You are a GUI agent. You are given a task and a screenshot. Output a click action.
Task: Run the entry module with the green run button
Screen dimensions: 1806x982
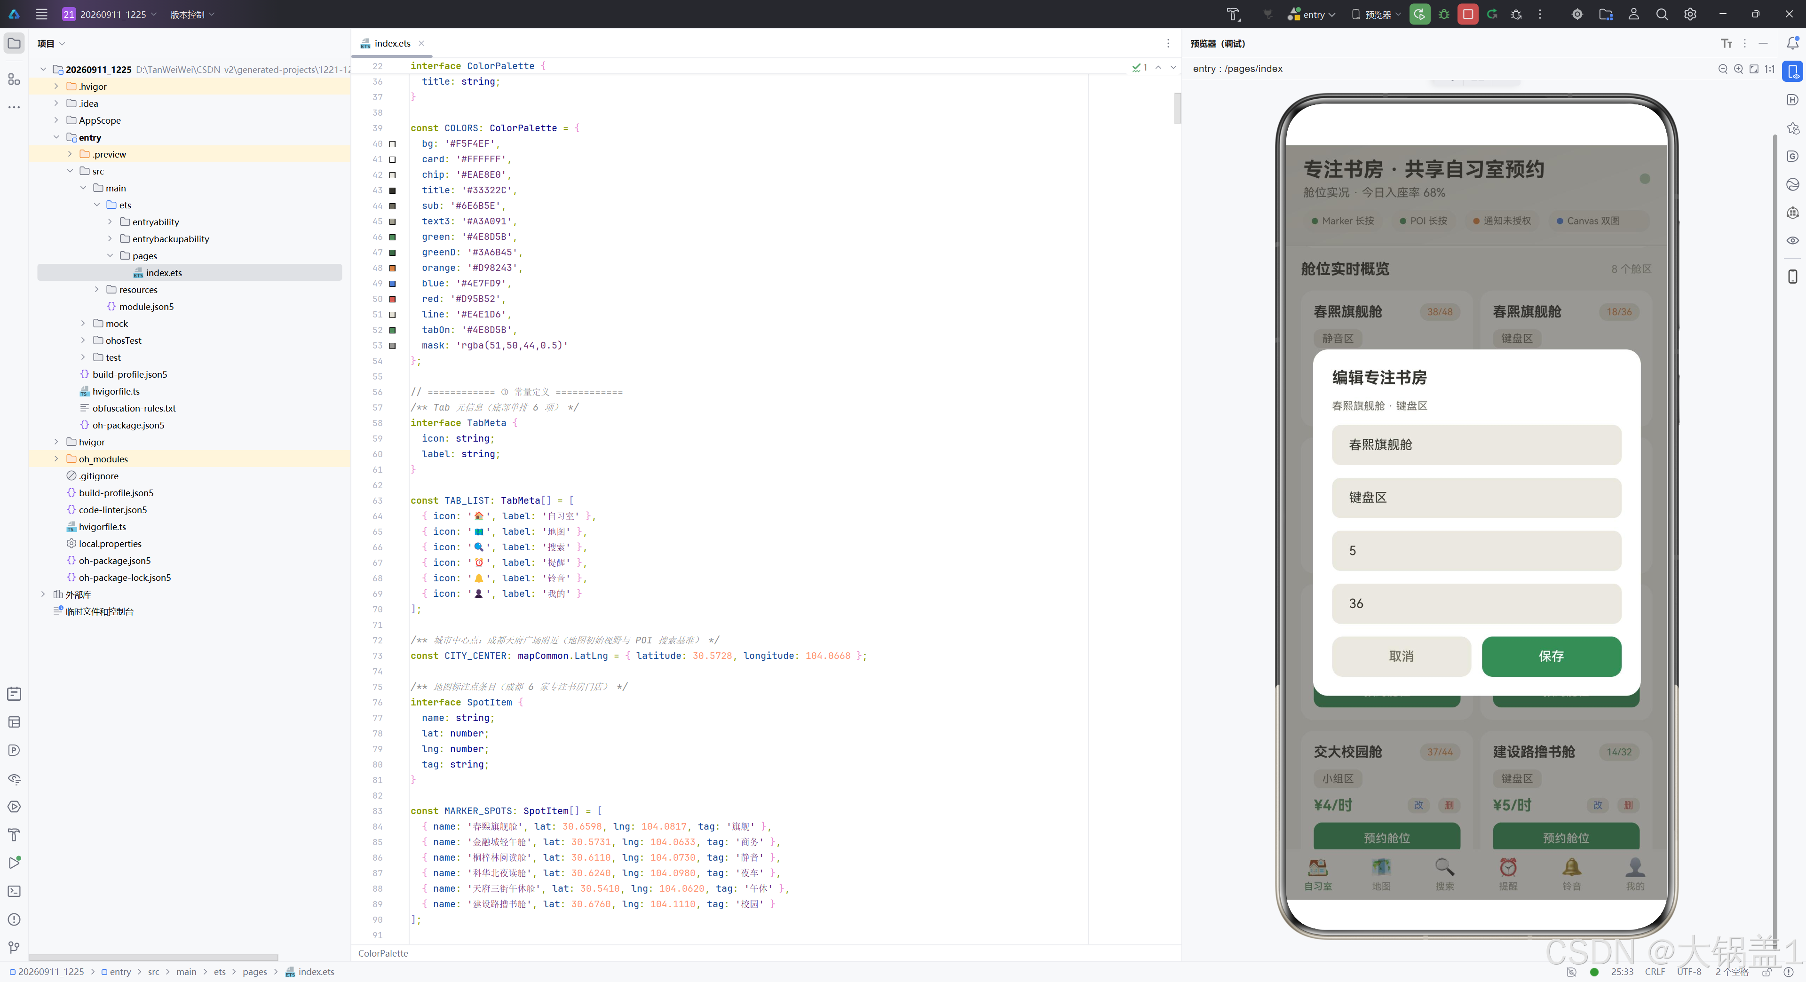point(1420,14)
